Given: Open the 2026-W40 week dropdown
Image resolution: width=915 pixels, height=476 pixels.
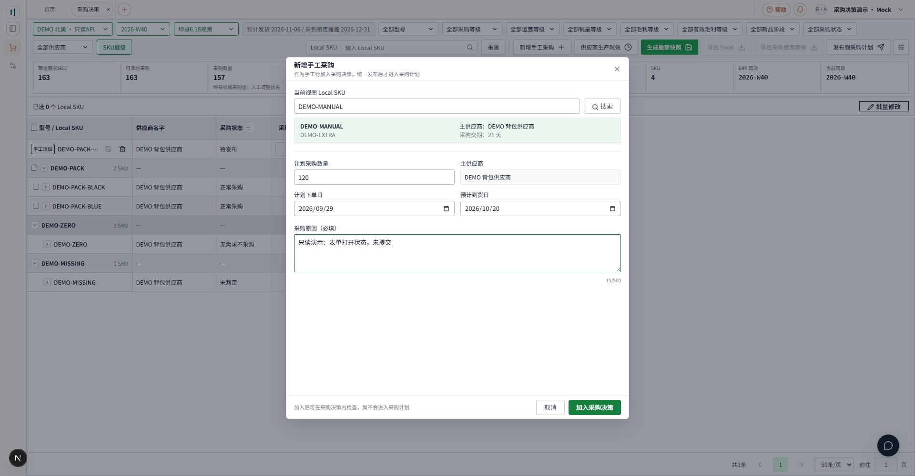Looking at the screenshot, I should (x=143, y=29).
